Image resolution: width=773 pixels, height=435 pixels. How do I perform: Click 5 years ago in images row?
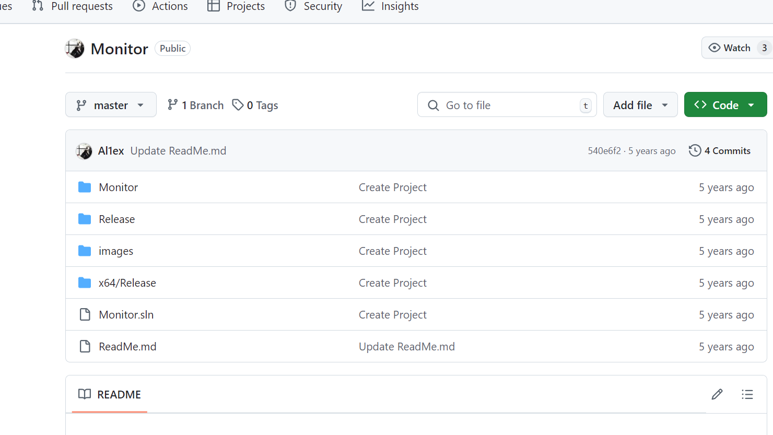pos(727,251)
